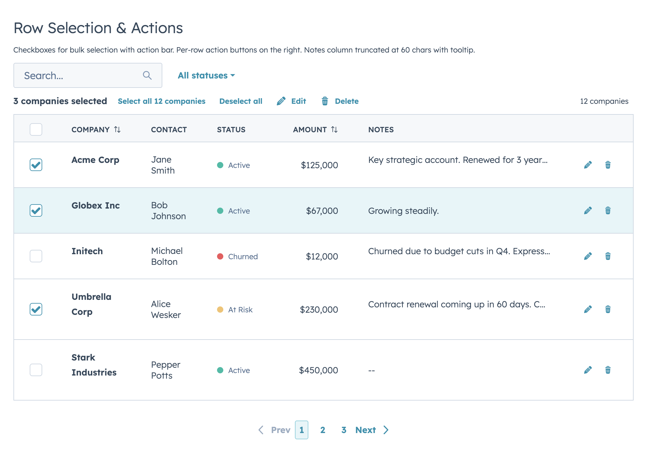Sort by Amount column arrows icon
653x454 pixels.
click(334, 129)
